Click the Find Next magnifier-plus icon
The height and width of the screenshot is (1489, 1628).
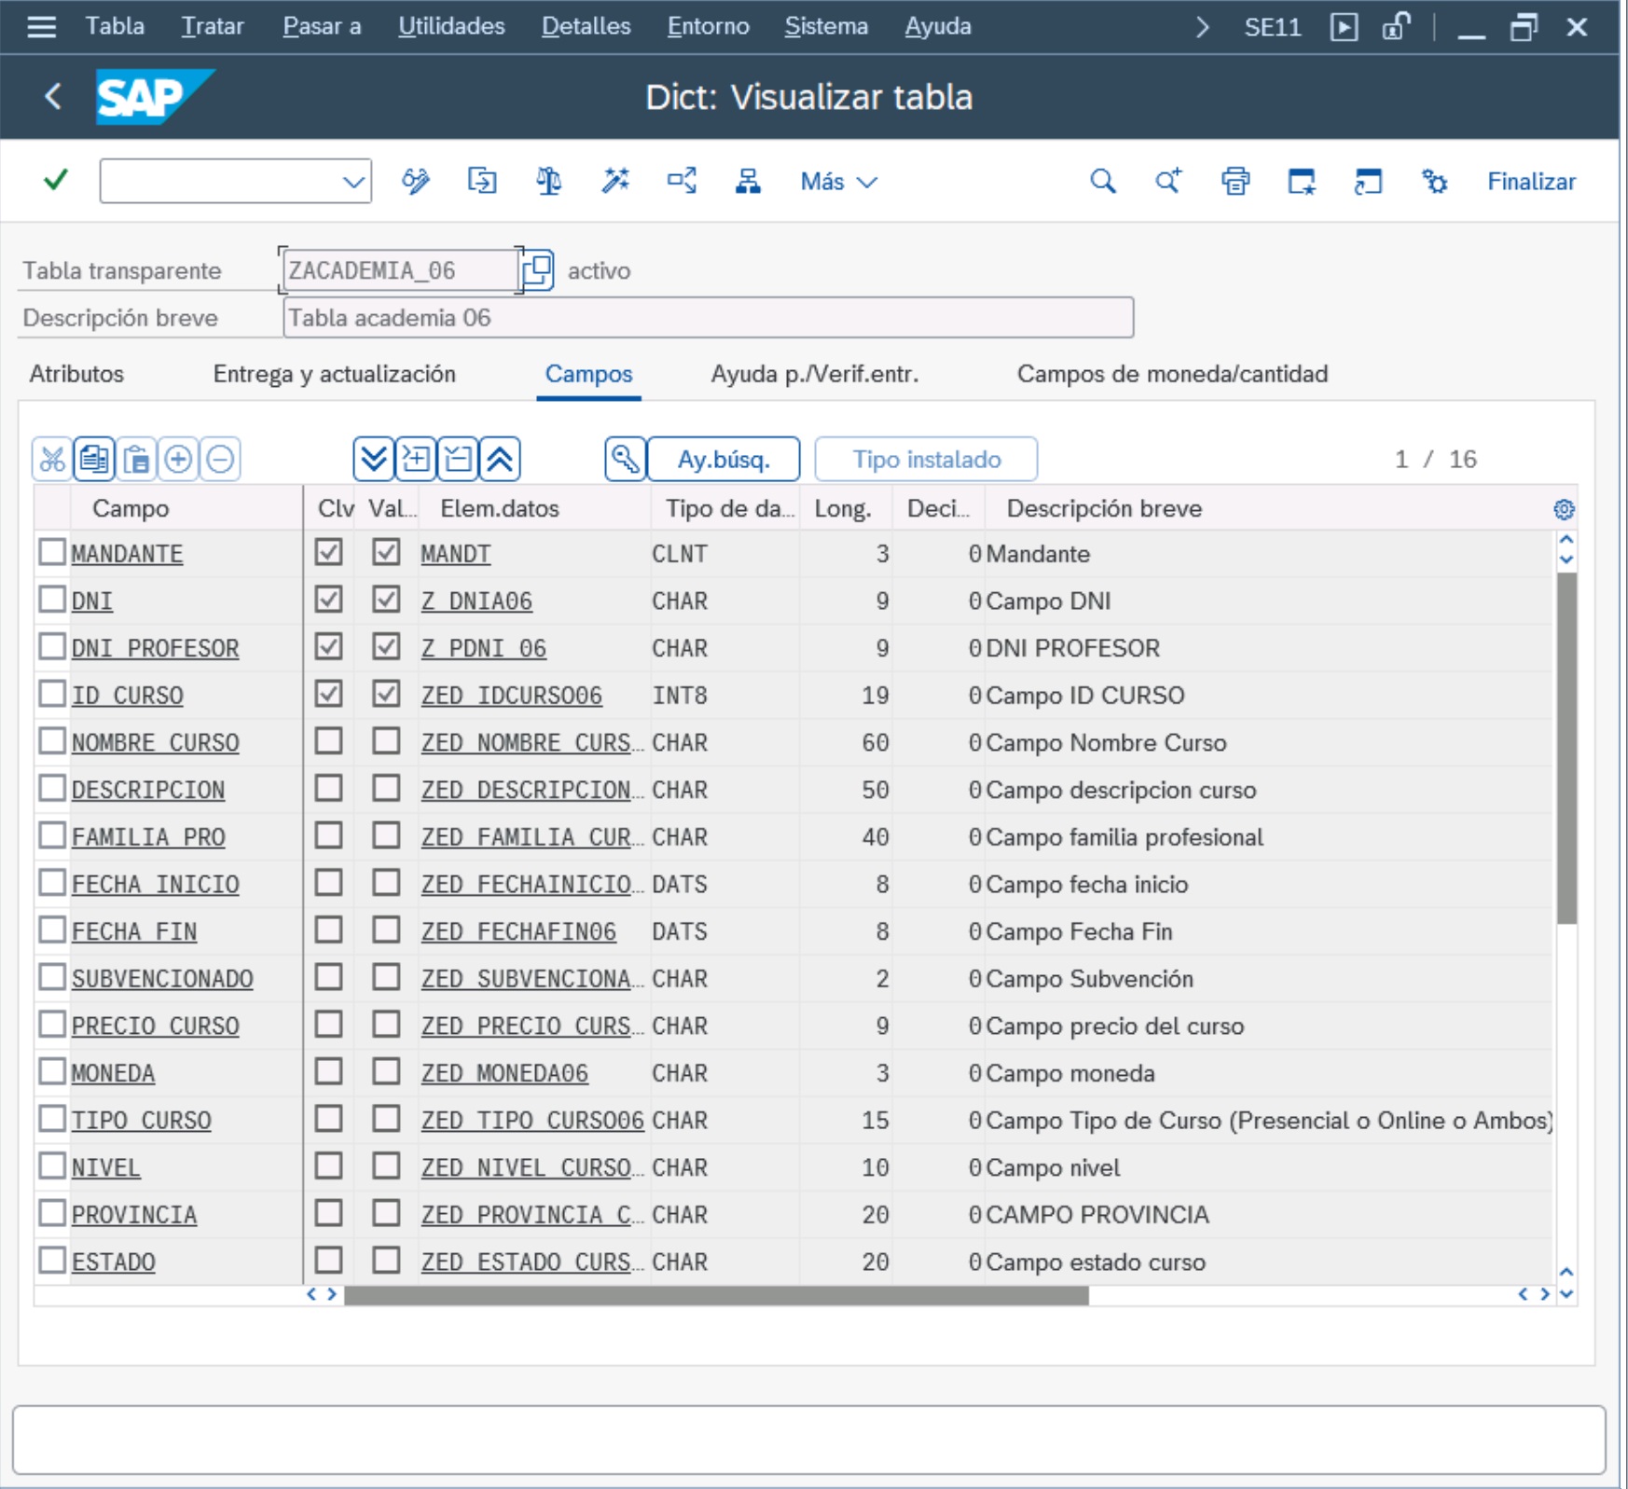(x=1169, y=181)
